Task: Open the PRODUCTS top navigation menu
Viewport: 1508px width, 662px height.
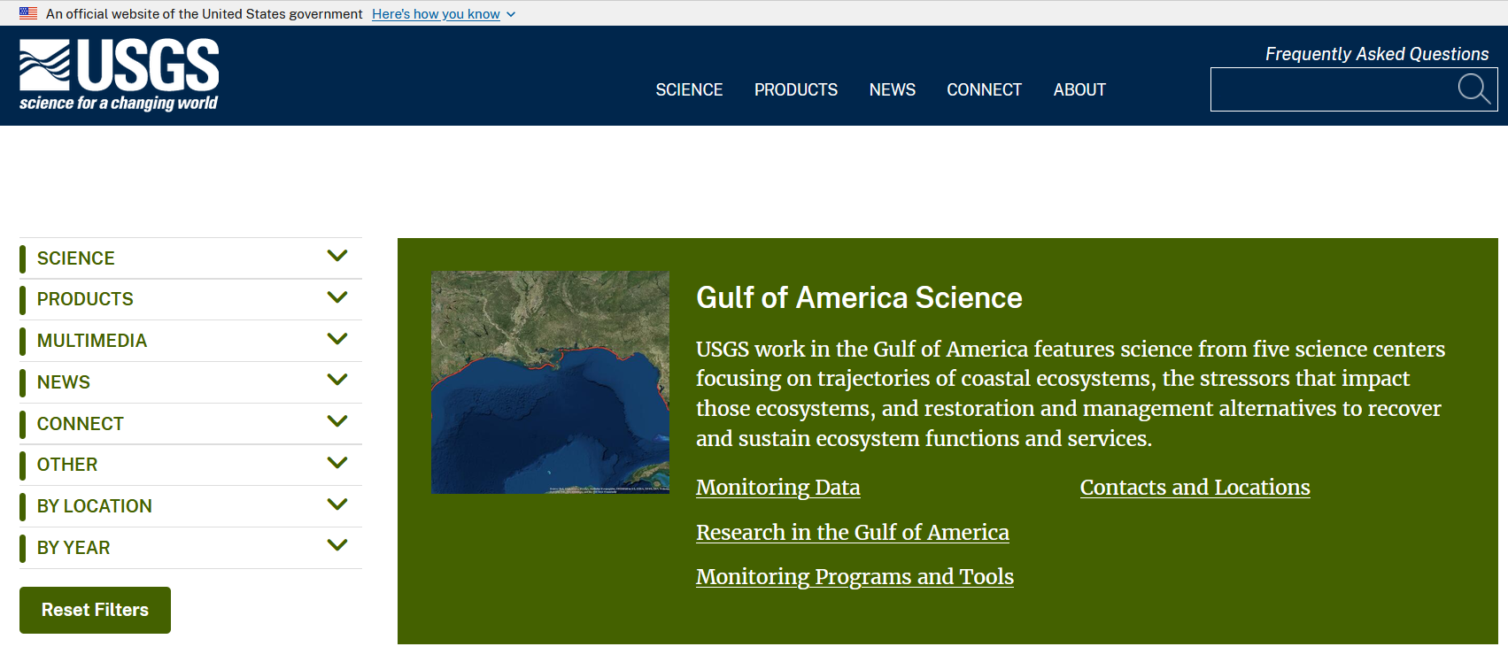Action: (x=796, y=89)
